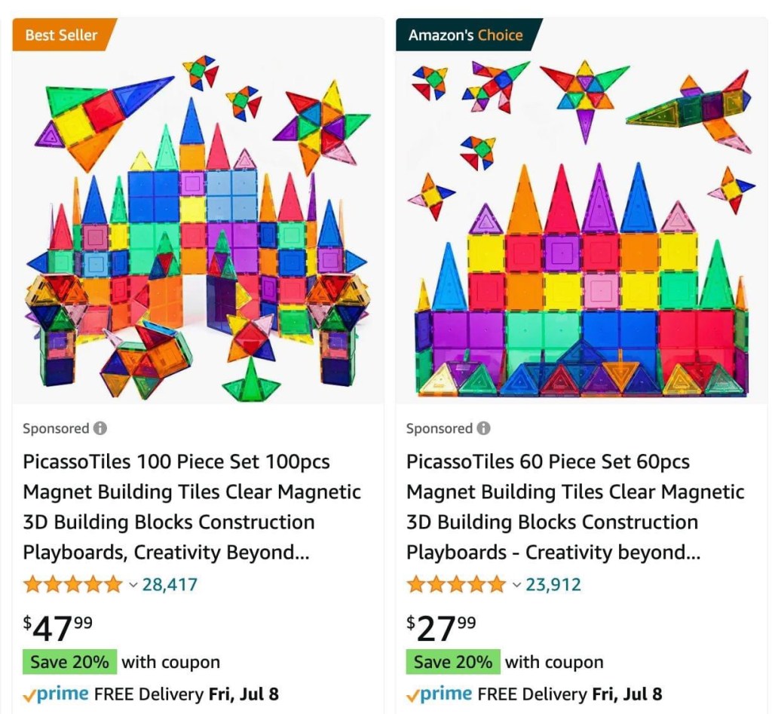
Task: Click the Sponsored info icon on 100 Piece listing
Action: tap(100, 428)
